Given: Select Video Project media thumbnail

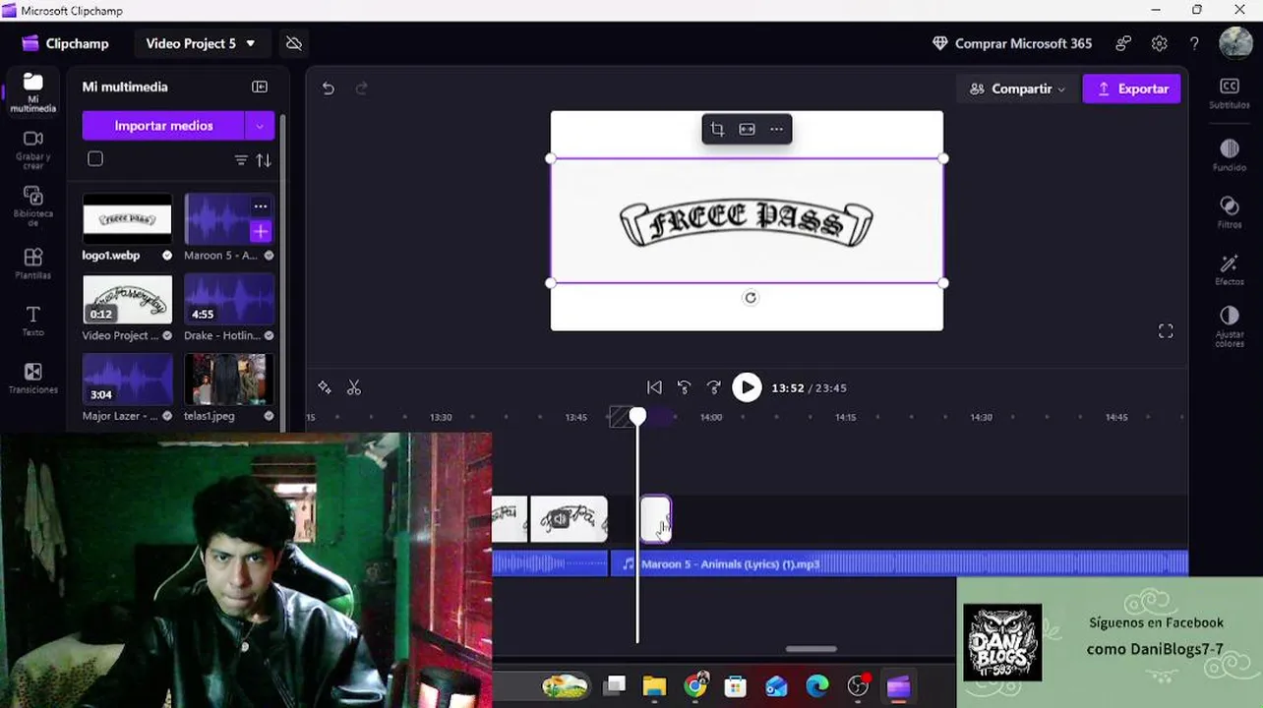Looking at the screenshot, I should pos(127,299).
